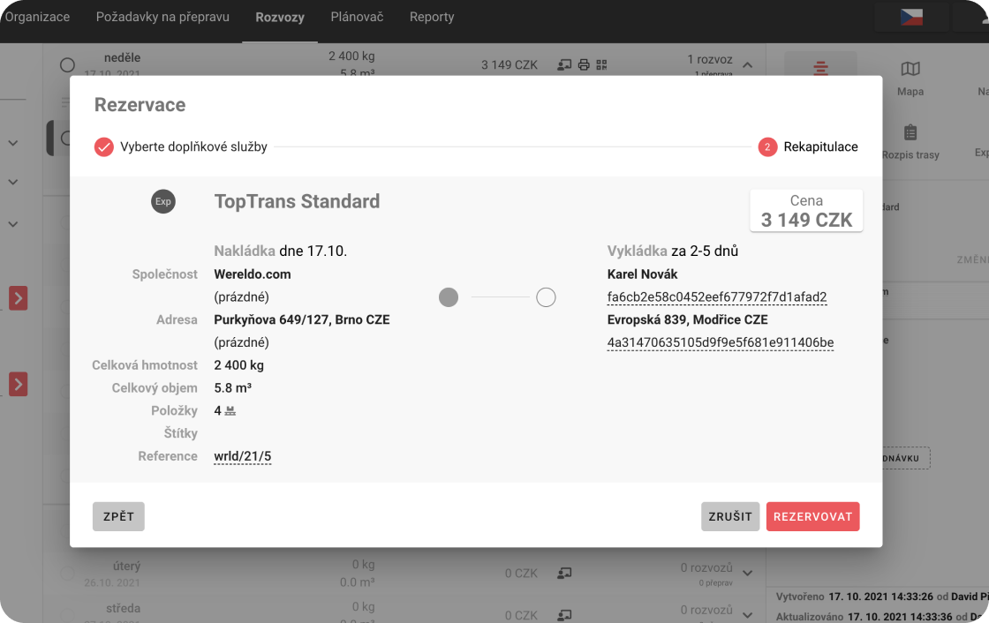Click lower red arrow button on left
Viewport: 989px width, 623px height.
point(19,384)
